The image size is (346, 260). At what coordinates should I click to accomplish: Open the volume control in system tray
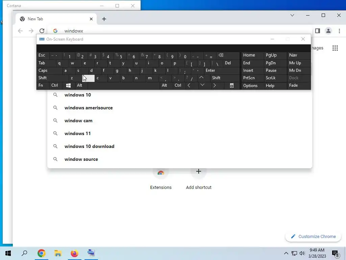[302, 253]
